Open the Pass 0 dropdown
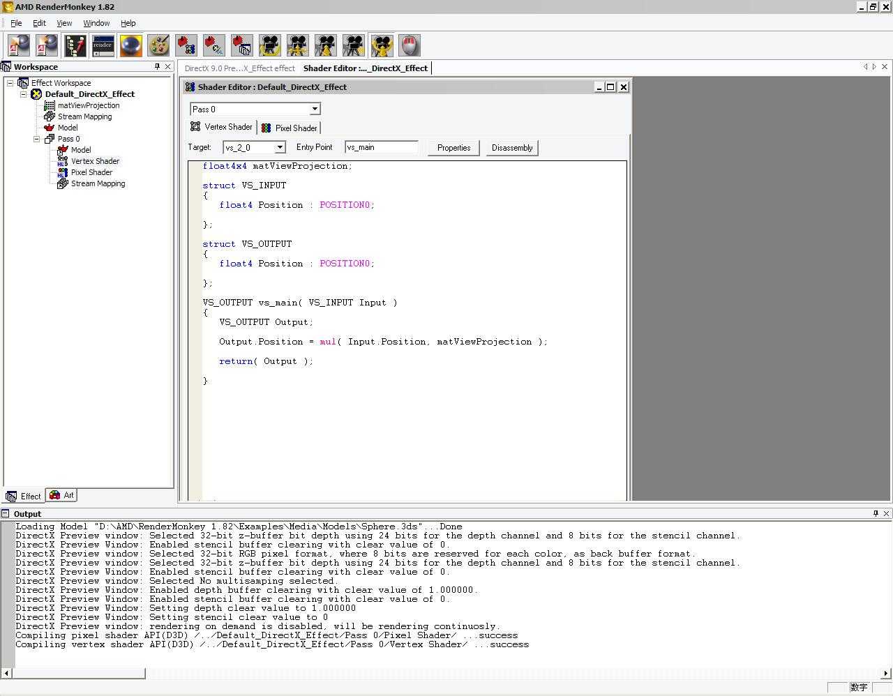893x696 pixels. point(315,109)
